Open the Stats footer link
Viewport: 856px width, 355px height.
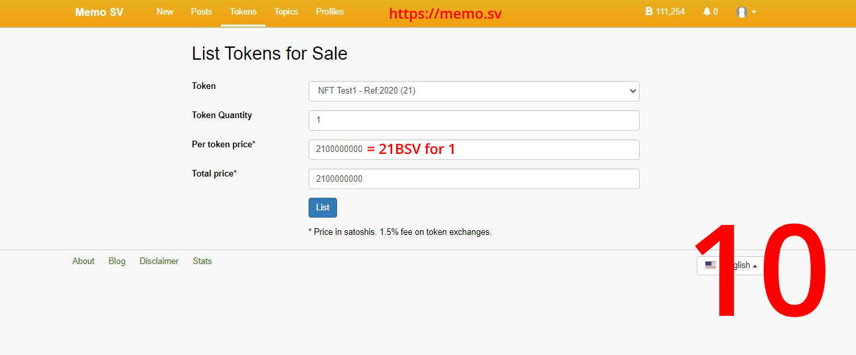202,261
